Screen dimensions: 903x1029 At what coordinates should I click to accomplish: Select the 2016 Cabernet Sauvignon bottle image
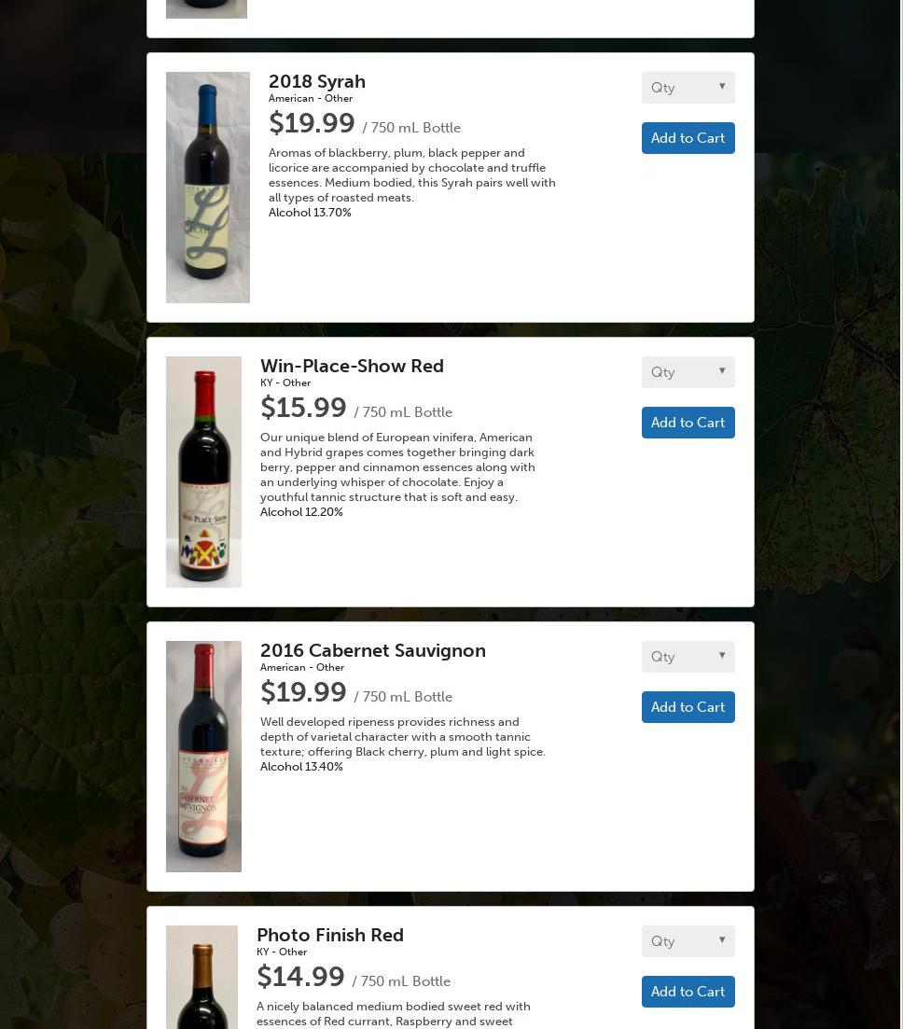203,757
